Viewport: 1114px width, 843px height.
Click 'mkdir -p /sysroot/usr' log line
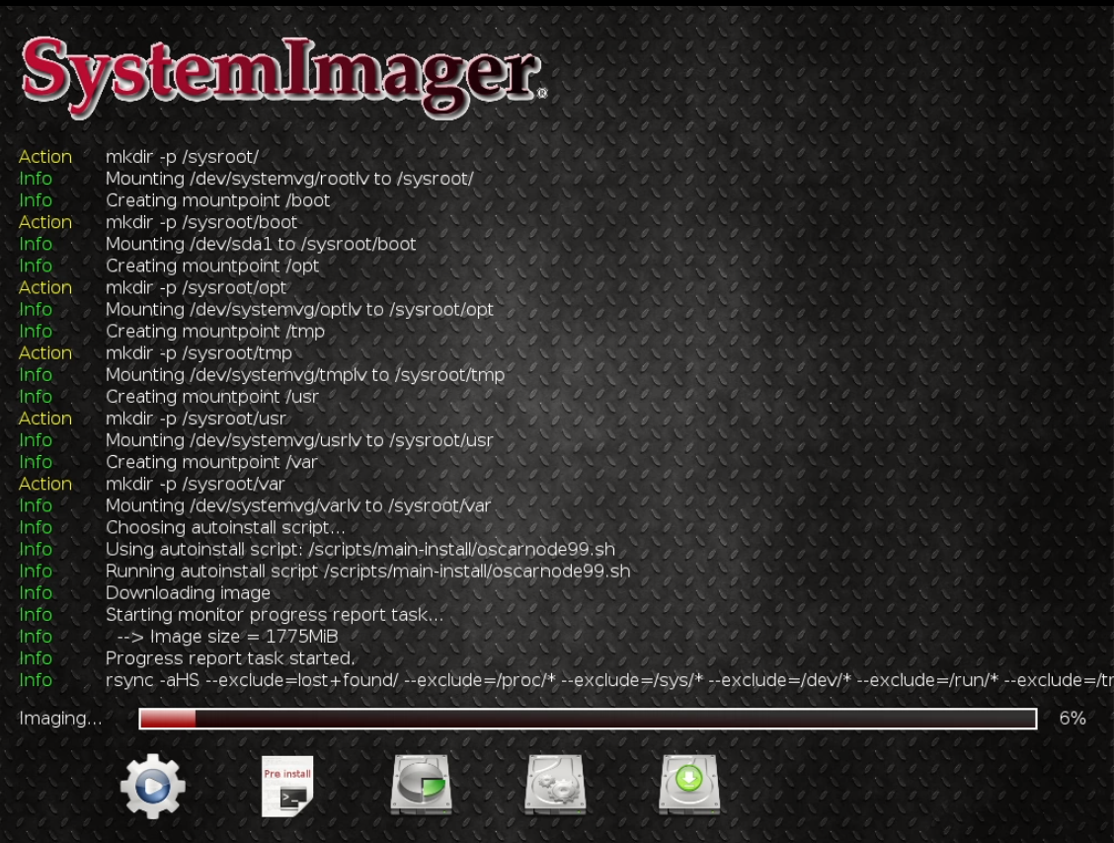tap(196, 419)
